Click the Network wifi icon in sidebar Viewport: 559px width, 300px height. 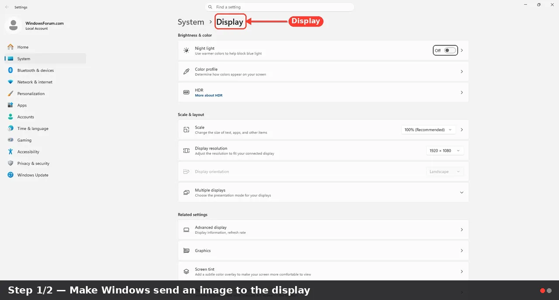click(10, 82)
